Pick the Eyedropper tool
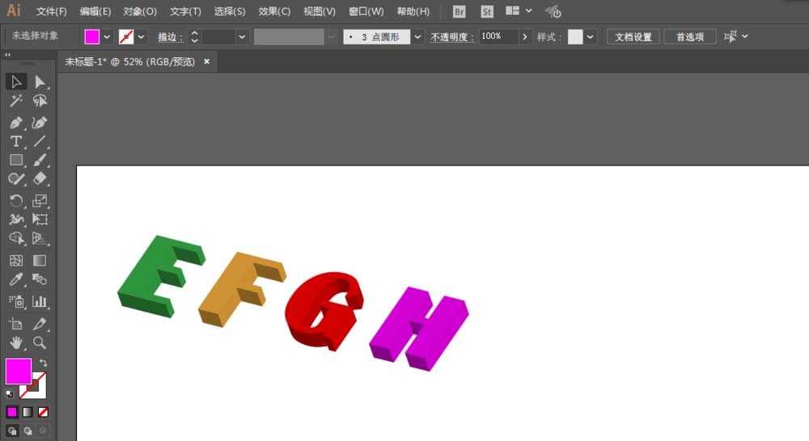This screenshot has height=441, width=809. pyautogui.click(x=15, y=280)
